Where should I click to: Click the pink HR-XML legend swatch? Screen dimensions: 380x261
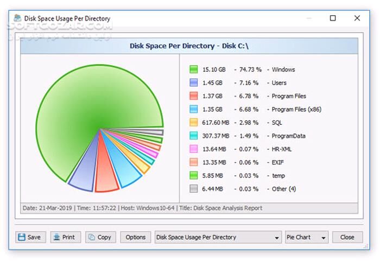tap(194, 149)
